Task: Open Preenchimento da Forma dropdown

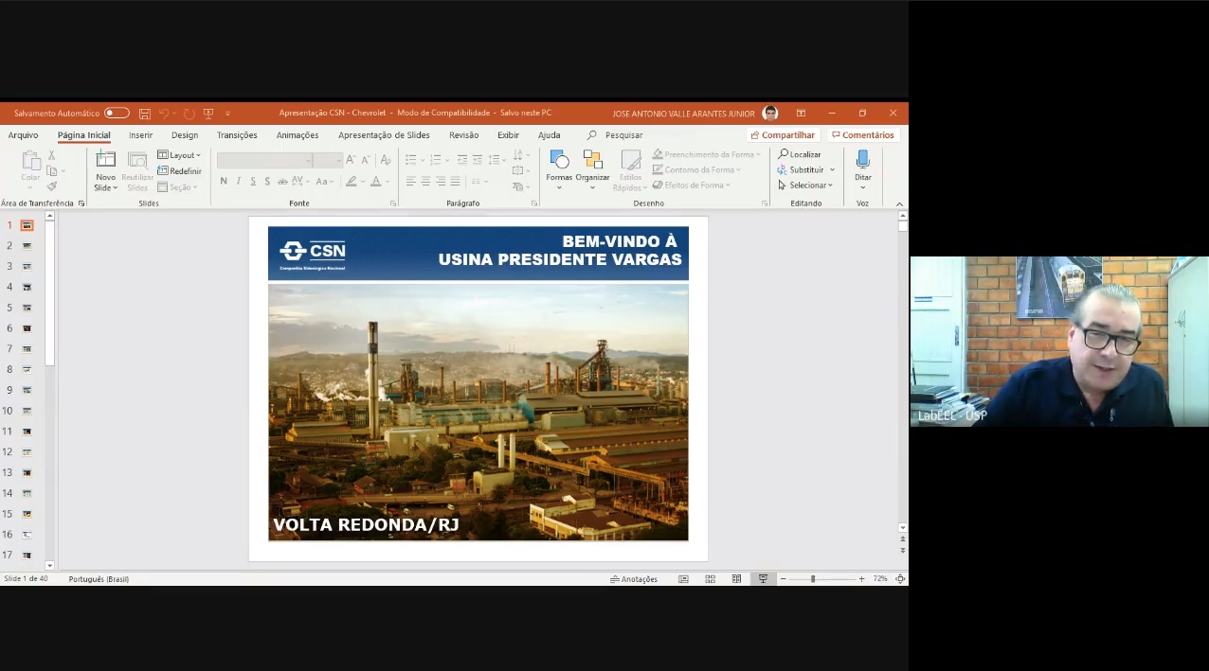Action: coord(707,154)
